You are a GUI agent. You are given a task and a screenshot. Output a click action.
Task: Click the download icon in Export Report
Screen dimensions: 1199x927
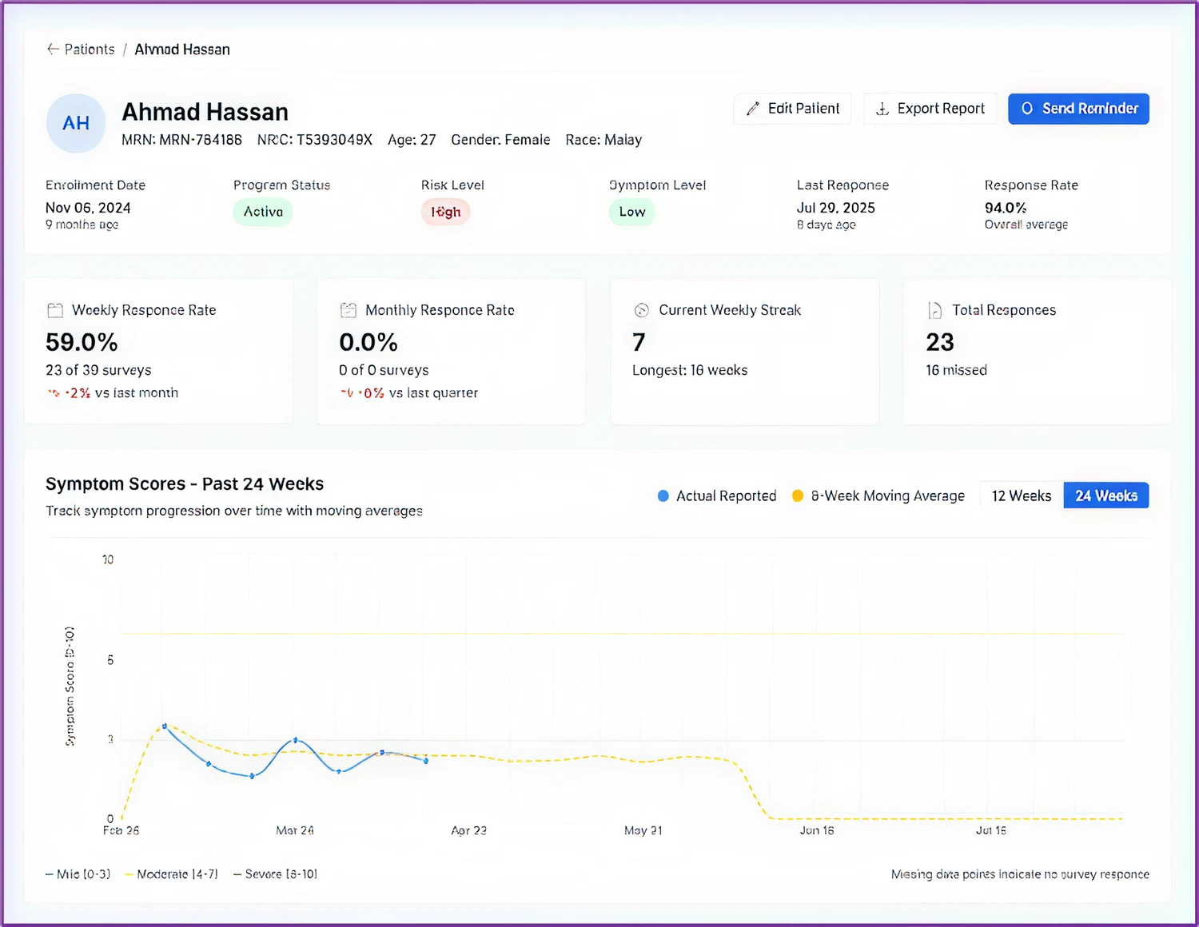pos(882,109)
